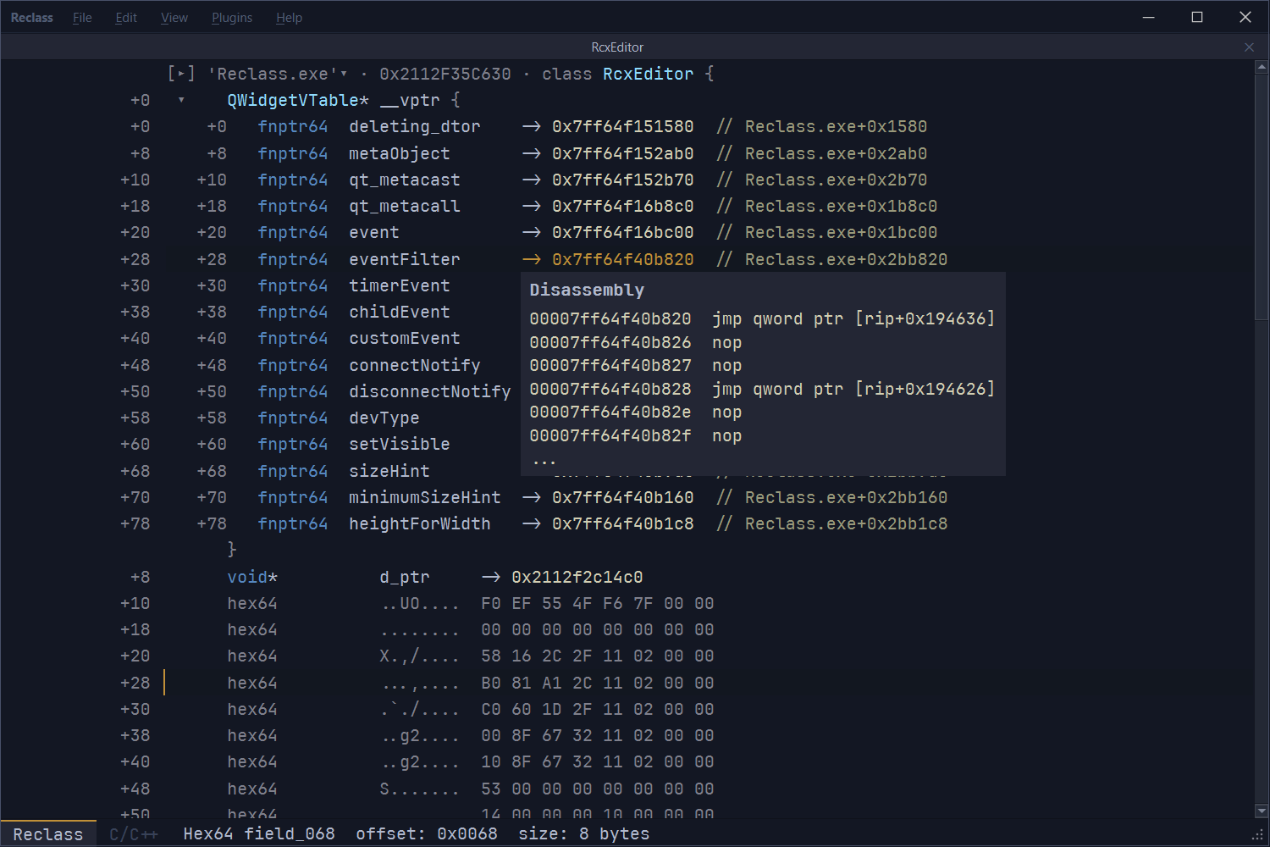Open the 'Reclass.exe' process dropdown arrow
This screenshot has height=847, width=1270.
pyautogui.click(x=344, y=74)
